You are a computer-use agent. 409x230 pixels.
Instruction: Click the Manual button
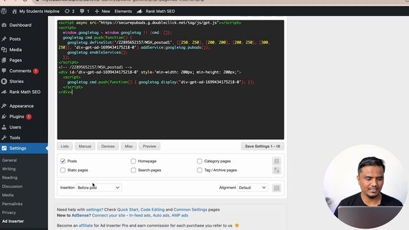85,146
